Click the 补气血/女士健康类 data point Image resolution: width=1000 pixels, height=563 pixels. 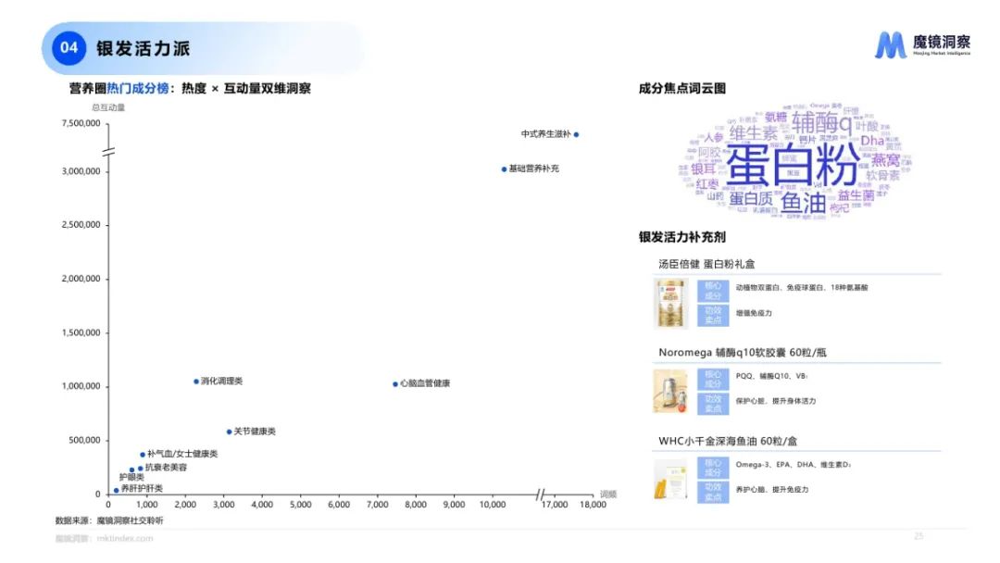[143, 455]
